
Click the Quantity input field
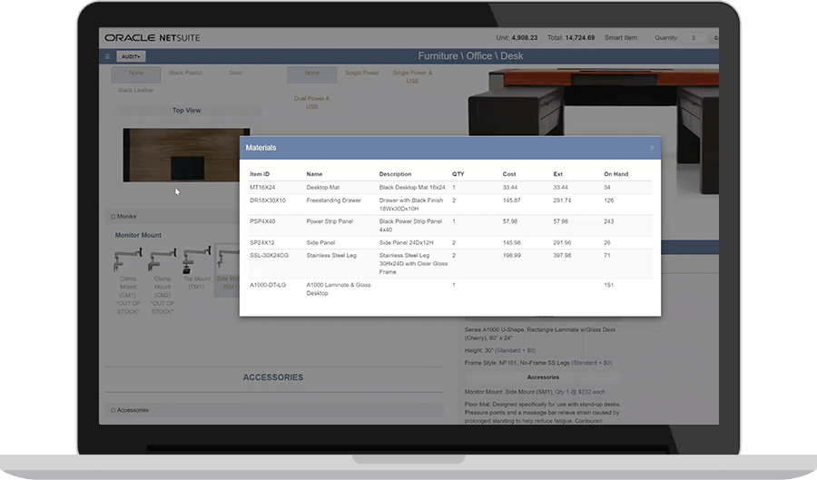694,37
